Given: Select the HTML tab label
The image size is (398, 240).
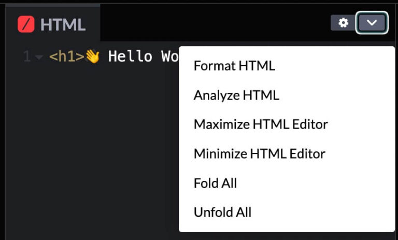Looking at the screenshot, I should pyautogui.click(x=63, y=24).
